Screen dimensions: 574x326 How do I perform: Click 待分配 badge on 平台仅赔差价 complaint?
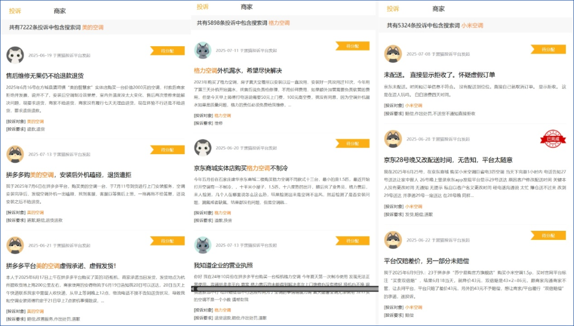coord(548,236)
